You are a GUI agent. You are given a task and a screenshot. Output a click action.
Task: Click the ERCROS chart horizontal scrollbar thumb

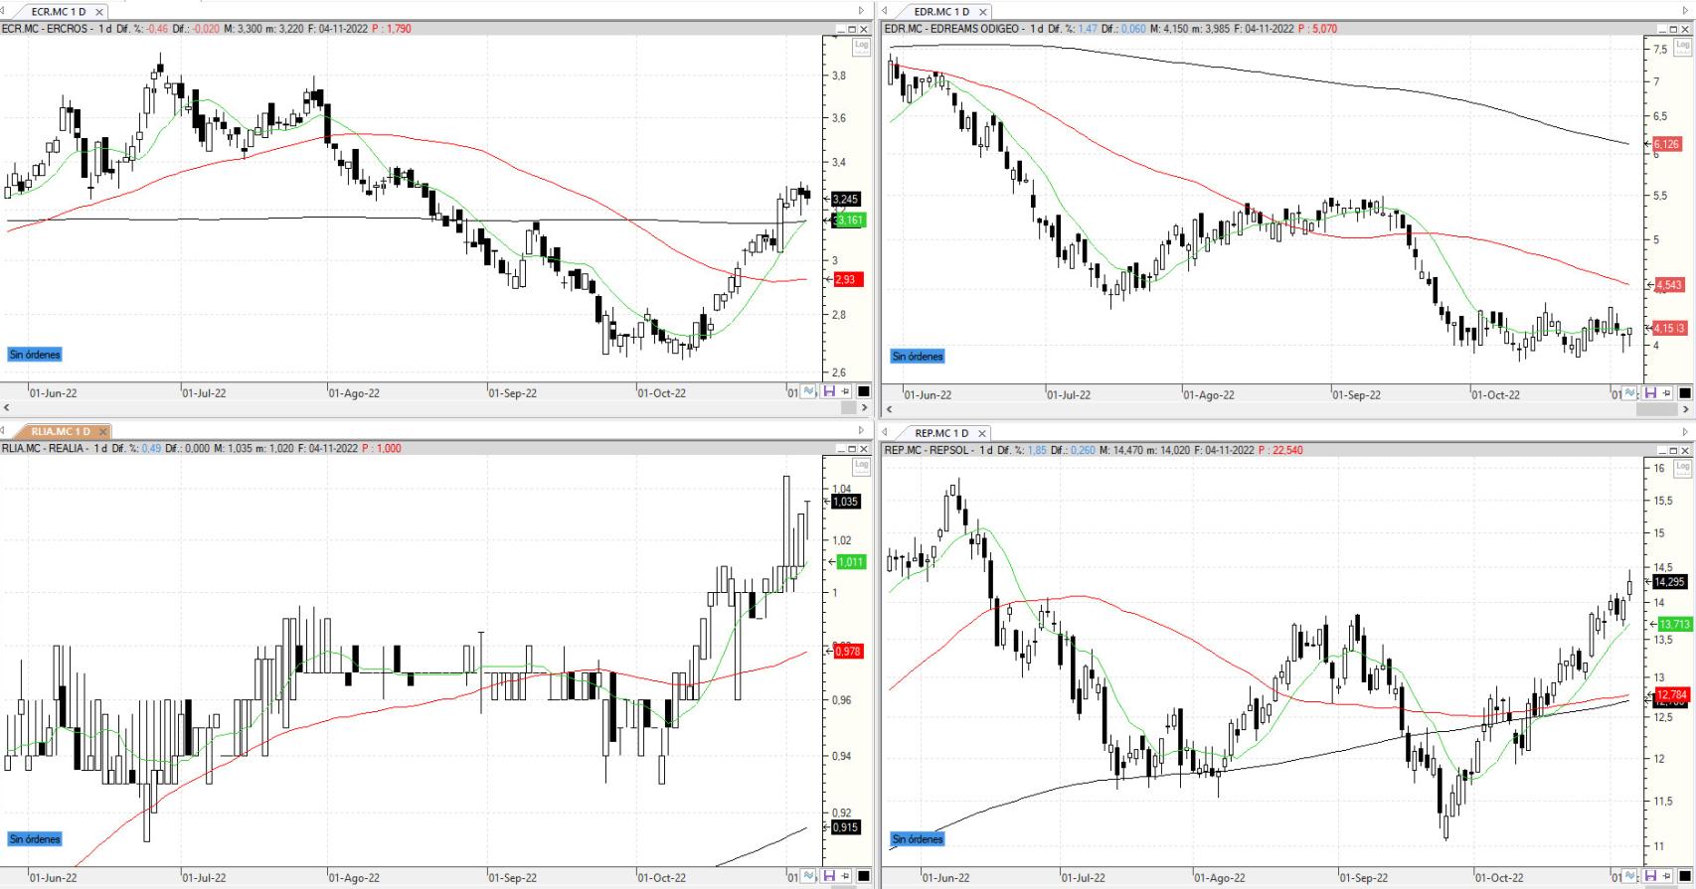coord(848,407)
